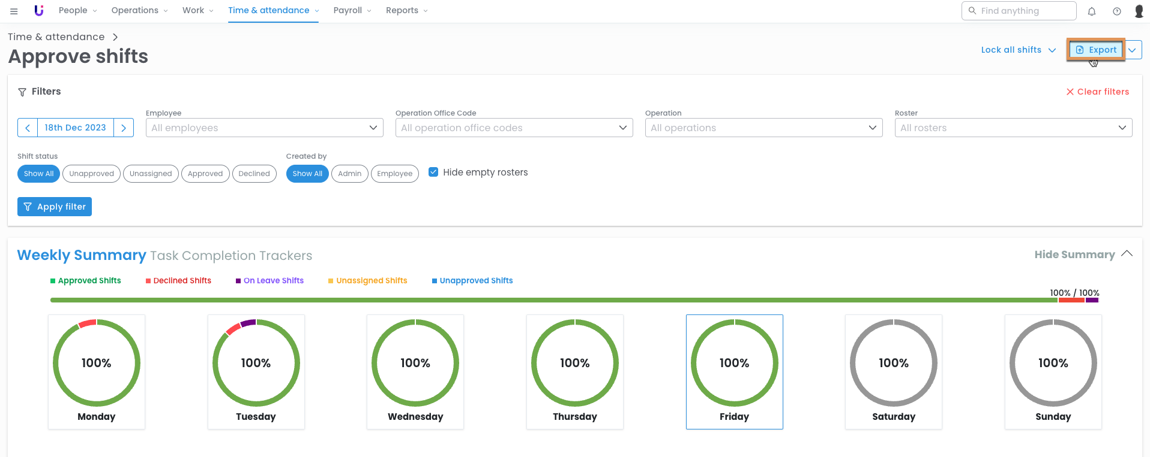Filter created by Admin
The width and height of the screenshot is (1150, 457).
[x=349, y=174]
